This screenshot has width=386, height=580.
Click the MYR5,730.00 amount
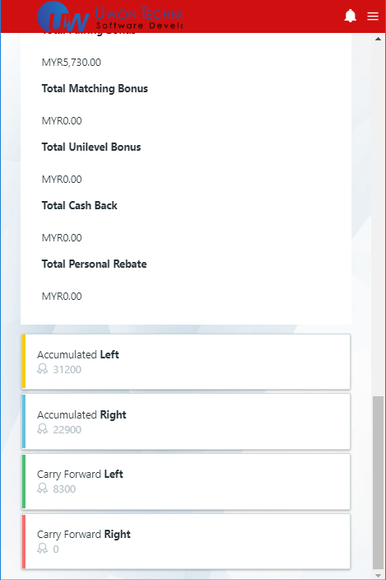pos(72,62)
